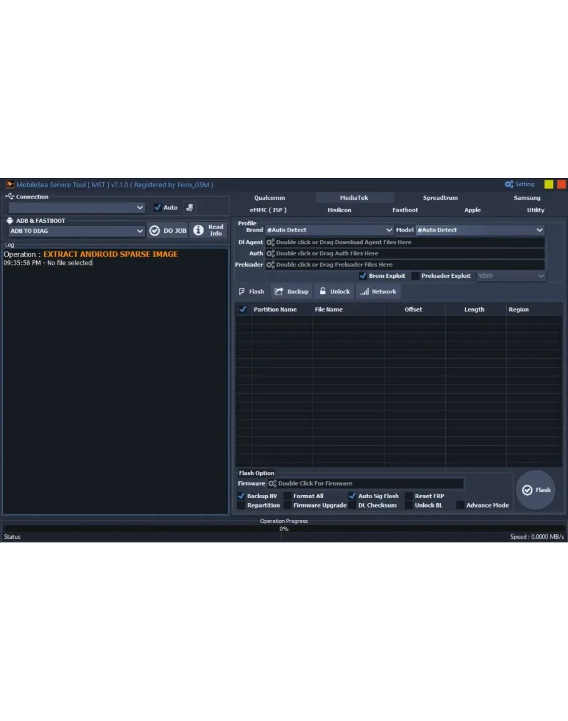The height and width of the screenshot is (721, 568).
Task: Click the yellow square window button
Action: tap(549, 185)
